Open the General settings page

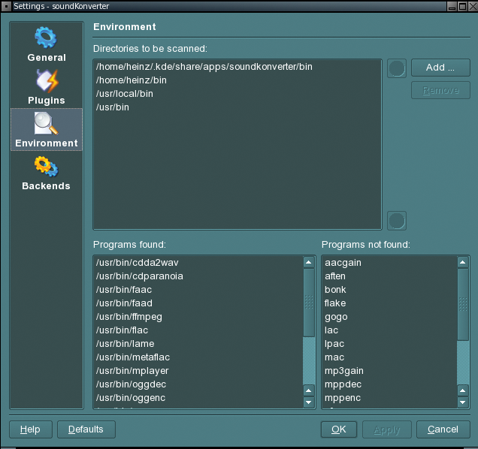(47, 44)
